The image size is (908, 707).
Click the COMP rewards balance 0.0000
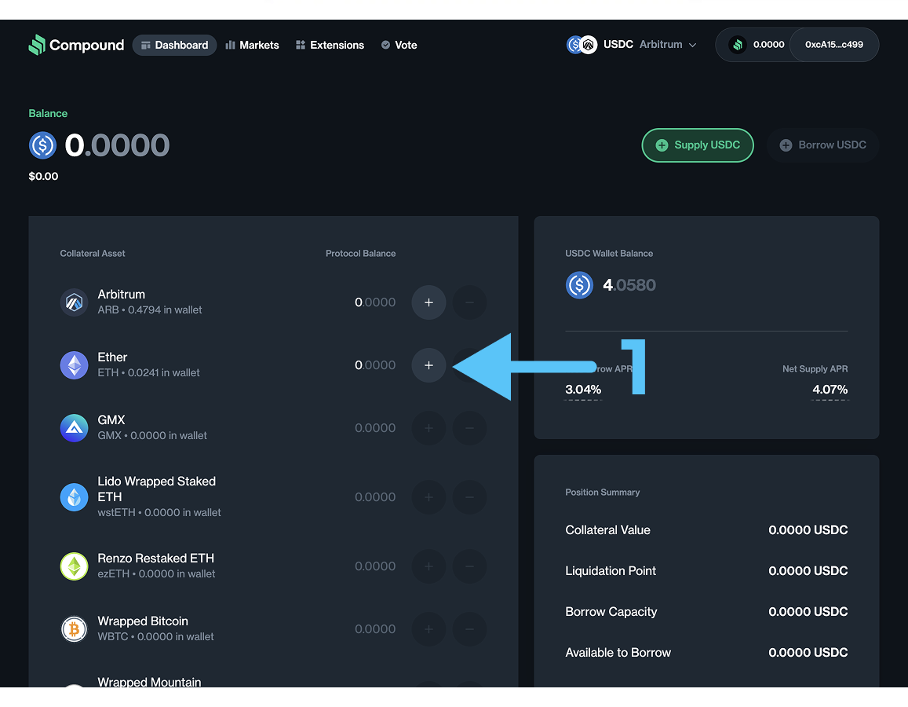tap(757, 45)
